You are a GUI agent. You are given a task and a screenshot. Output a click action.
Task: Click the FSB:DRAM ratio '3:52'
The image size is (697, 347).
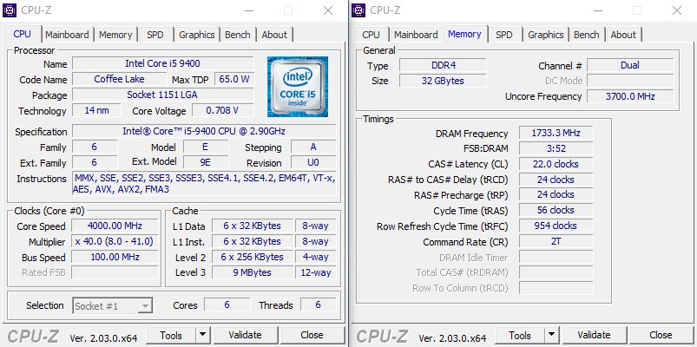pos(556,148)
